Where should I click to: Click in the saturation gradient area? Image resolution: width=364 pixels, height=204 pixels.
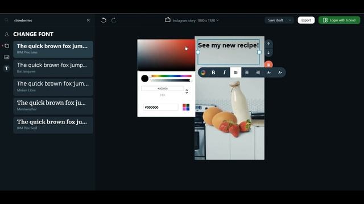pos(166,55)
